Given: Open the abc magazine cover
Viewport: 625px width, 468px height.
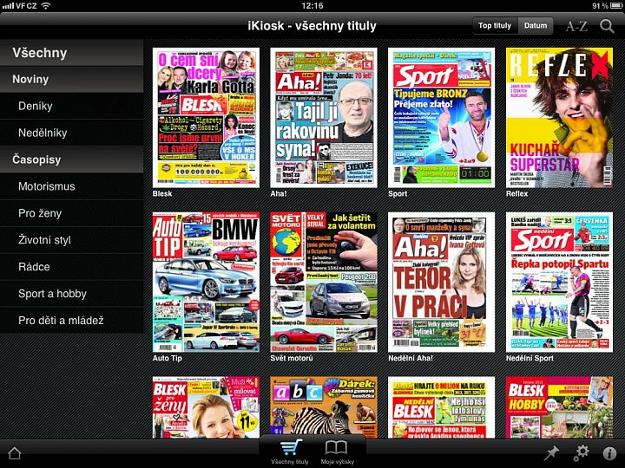Looking at the screenshot, I should [324, 407].
